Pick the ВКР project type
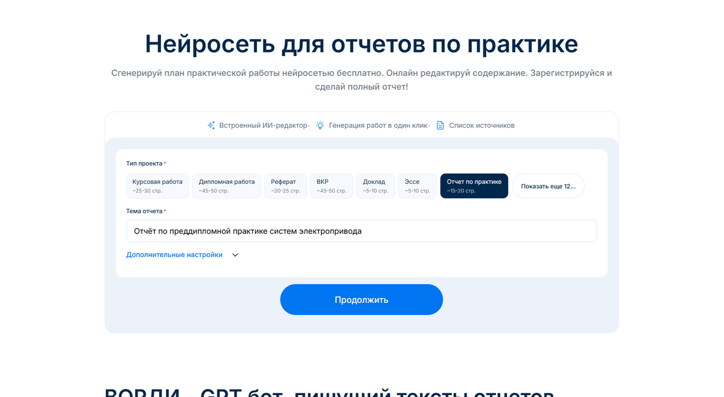Viewport: 724px width, 397px height. [331, 186]
